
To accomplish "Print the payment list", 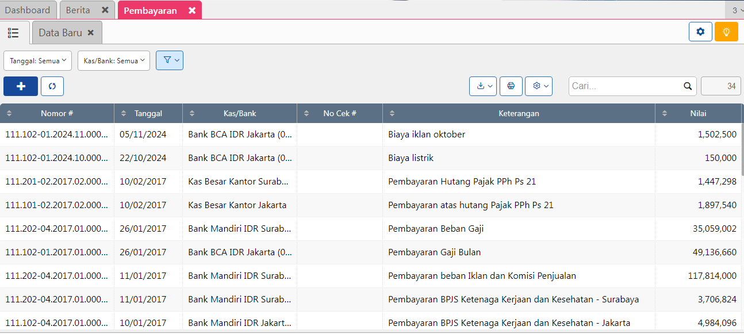I will 511,86.
